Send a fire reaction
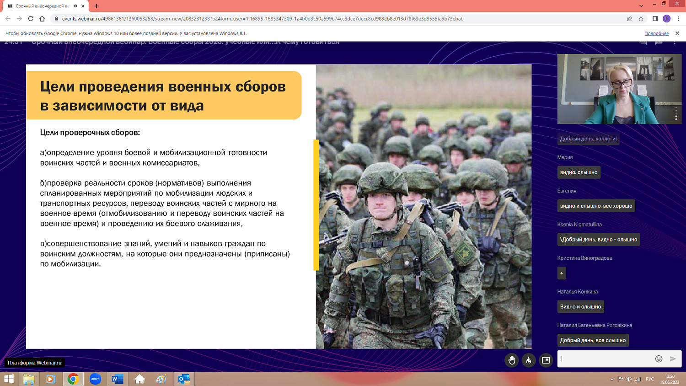Image resolution: width=686 pixels, height=386 pixels. [529, 360]
